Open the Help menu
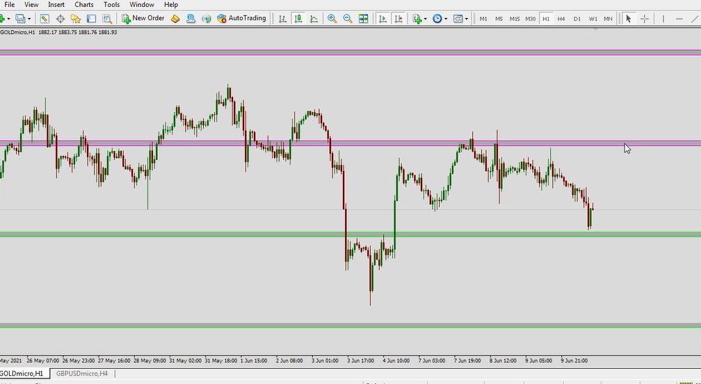The width and height of the screenshot is (701, 384). (171, 4)
